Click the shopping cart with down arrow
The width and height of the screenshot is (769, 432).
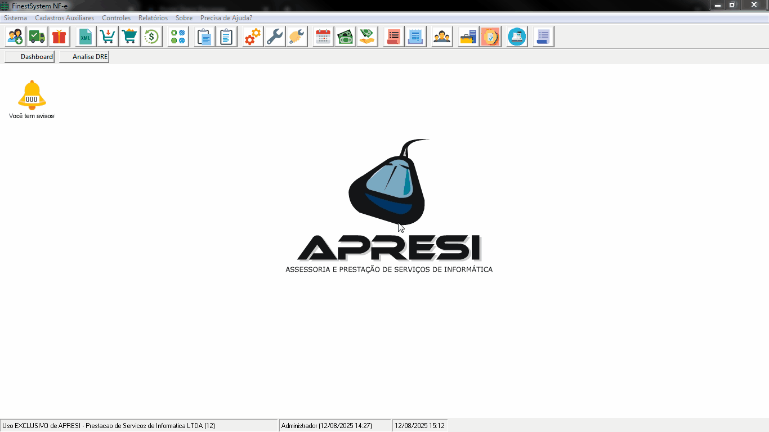click(108, 37)
